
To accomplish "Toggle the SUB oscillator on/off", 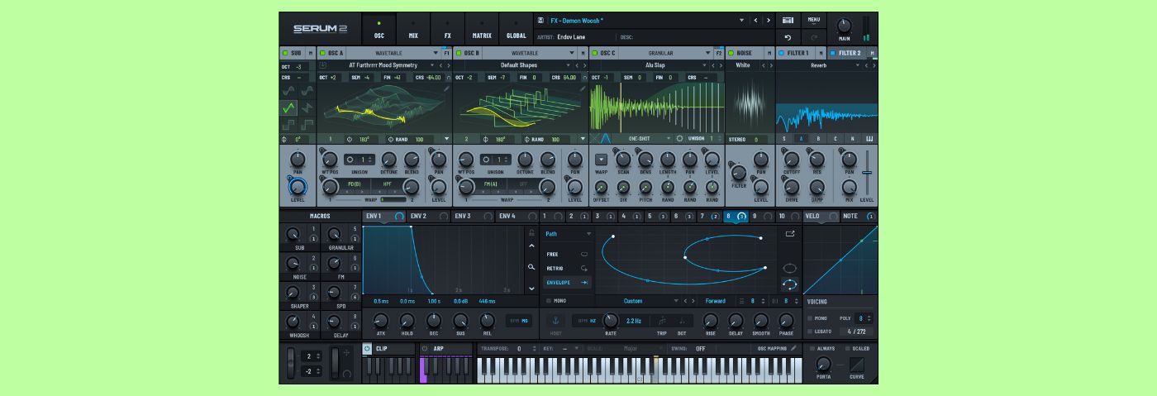I will click(x=285, y=53).
